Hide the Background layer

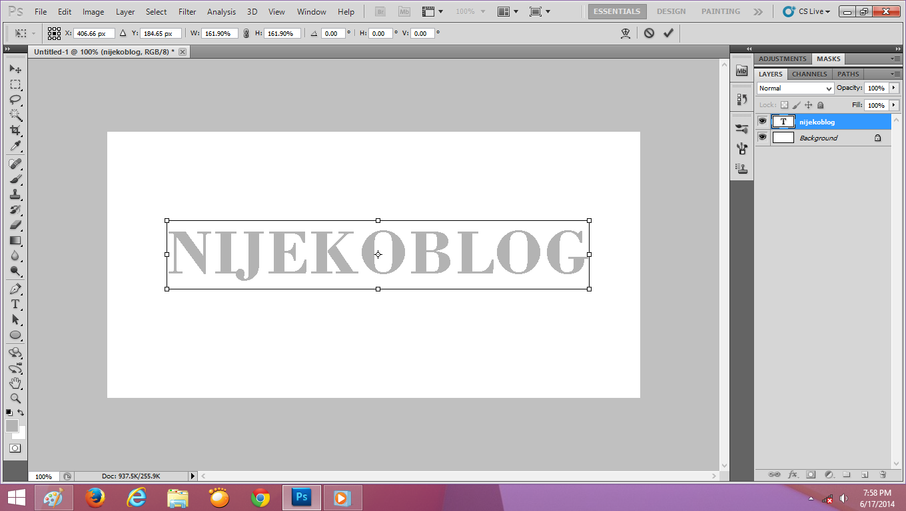(x=762, y=138)
